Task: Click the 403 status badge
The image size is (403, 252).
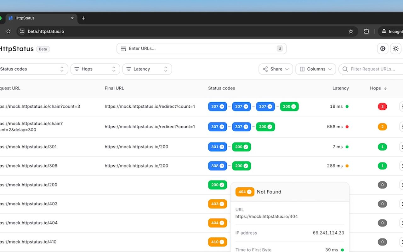Action: (218, 204)
